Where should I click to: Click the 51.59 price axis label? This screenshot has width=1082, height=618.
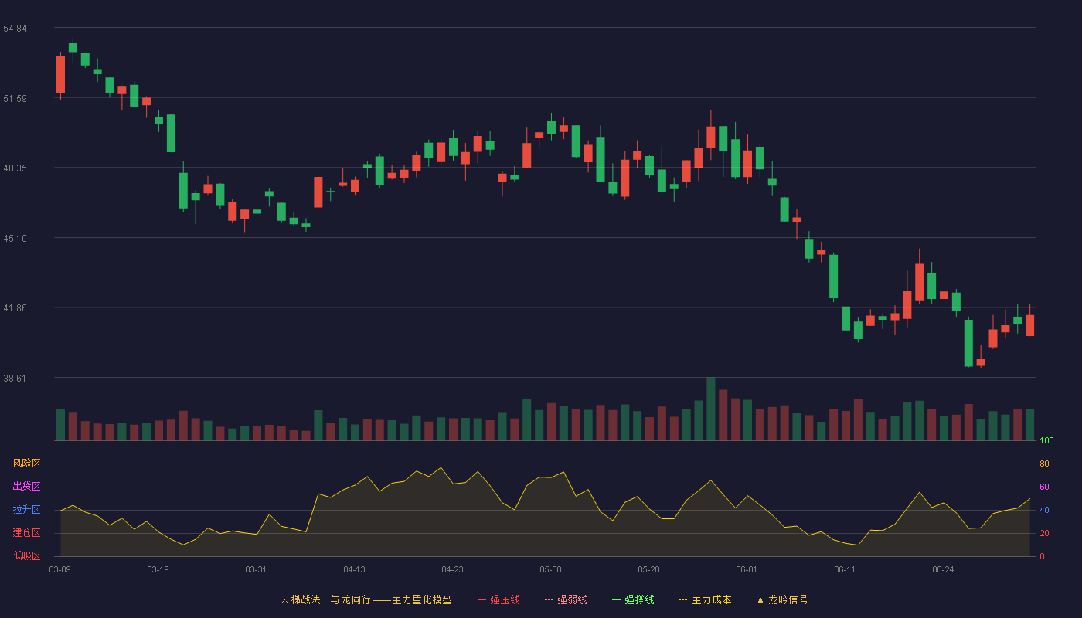point(15,99)
